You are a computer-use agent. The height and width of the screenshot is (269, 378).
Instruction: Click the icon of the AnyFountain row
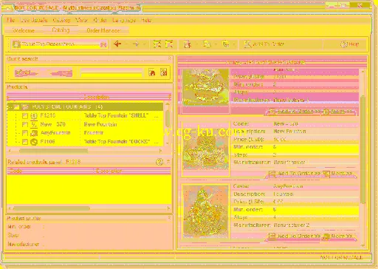click(x=34, y=133)
